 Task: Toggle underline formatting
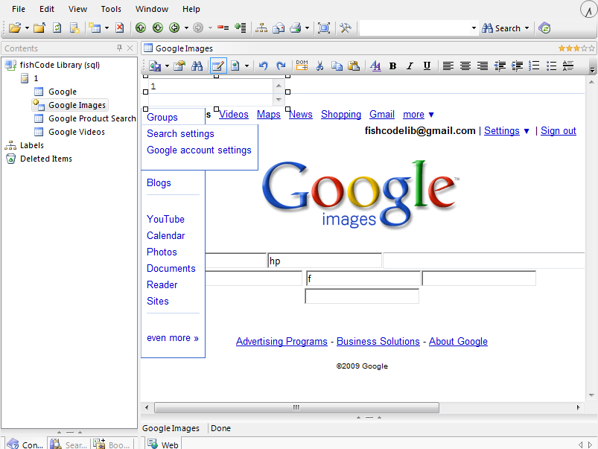pyautogui.click(x=427, y=66)
